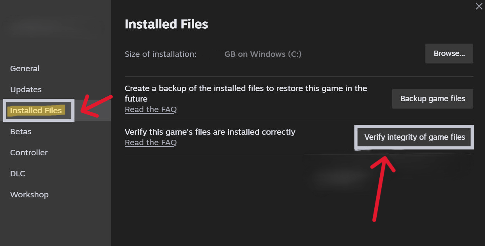The height and width of the screenshot is (246, 485).
Task: Browse the Workshop section
Action: (29, 195)
